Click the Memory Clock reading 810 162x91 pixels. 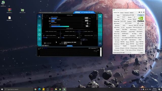point(87,21)
